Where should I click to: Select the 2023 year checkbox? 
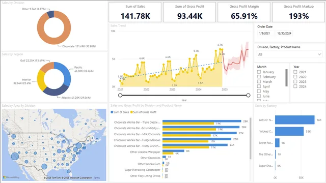295,81
